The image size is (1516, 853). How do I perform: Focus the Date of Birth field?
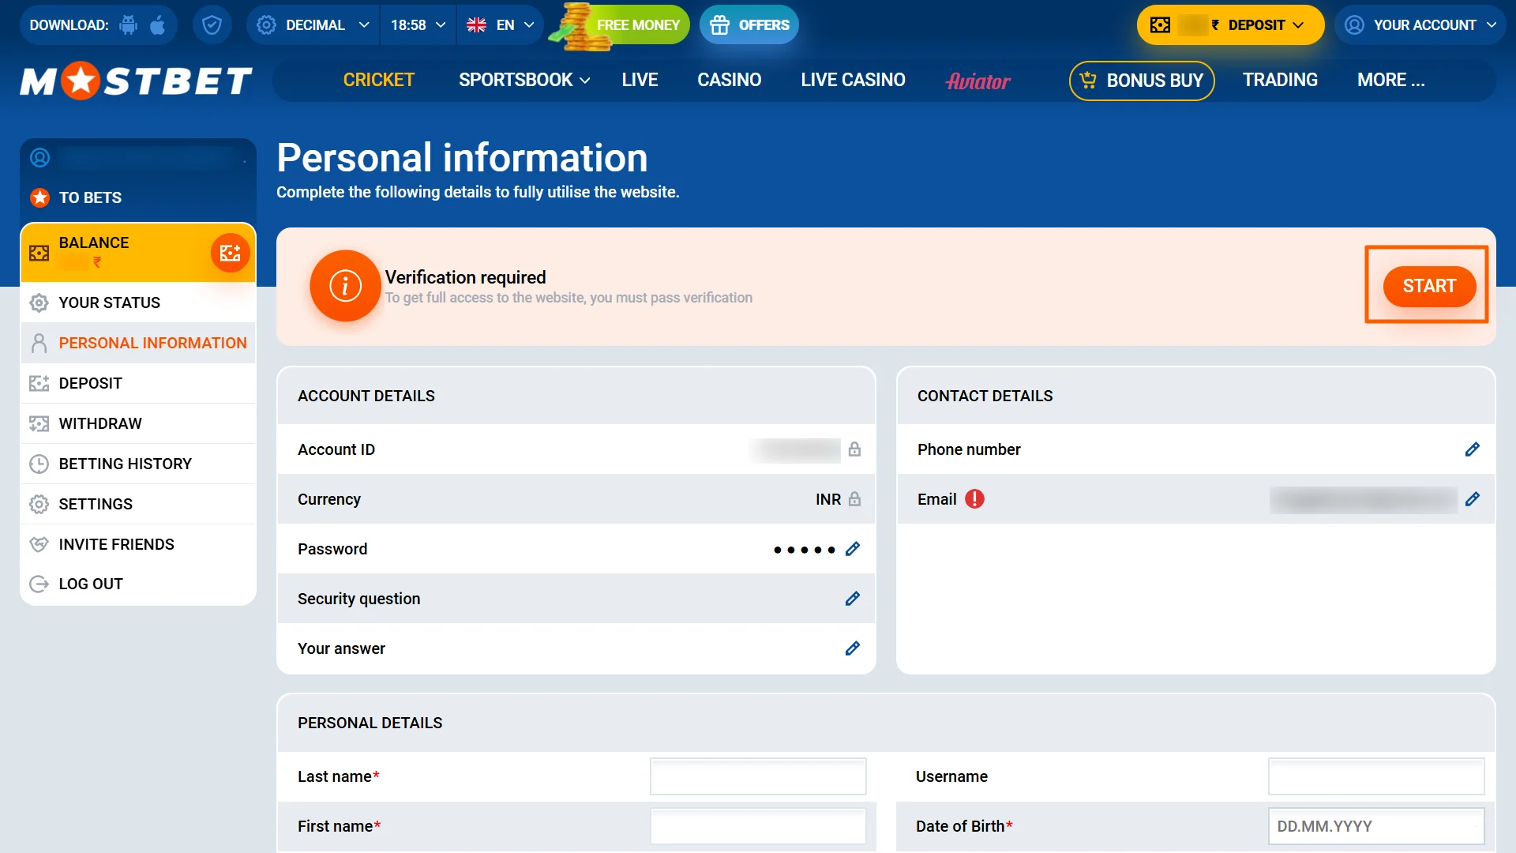[1376, 826]
